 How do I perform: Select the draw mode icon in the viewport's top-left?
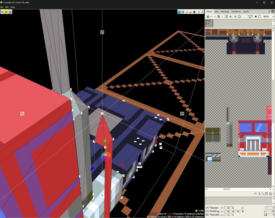coord(2,12)
